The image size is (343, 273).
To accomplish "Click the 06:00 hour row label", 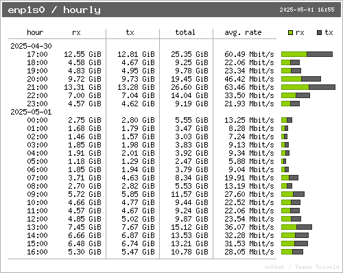I will coord(37,169).
